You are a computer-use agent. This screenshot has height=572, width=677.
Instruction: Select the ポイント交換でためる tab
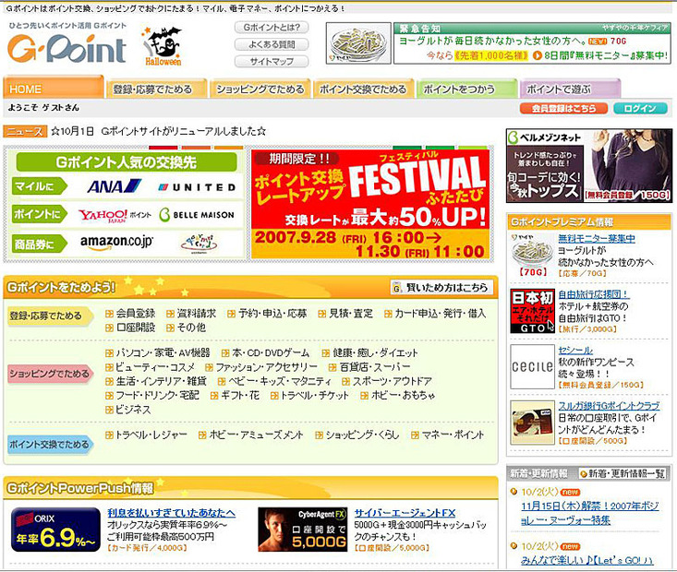click(363, 89)
